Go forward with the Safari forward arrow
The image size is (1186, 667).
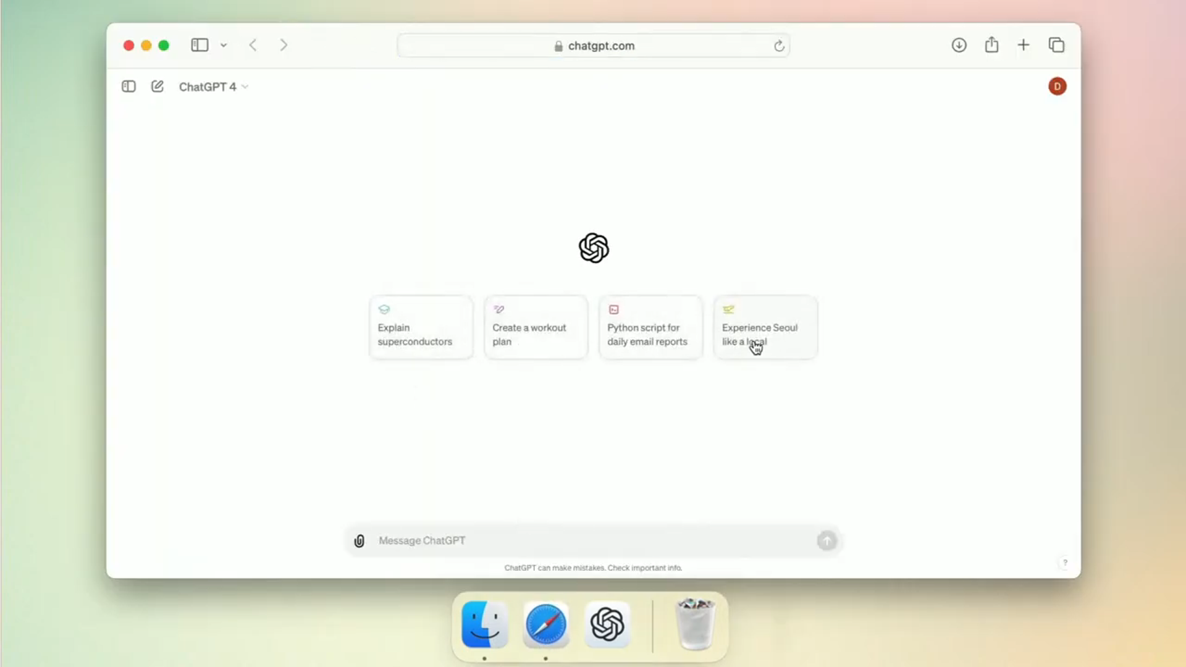[284, 45]
